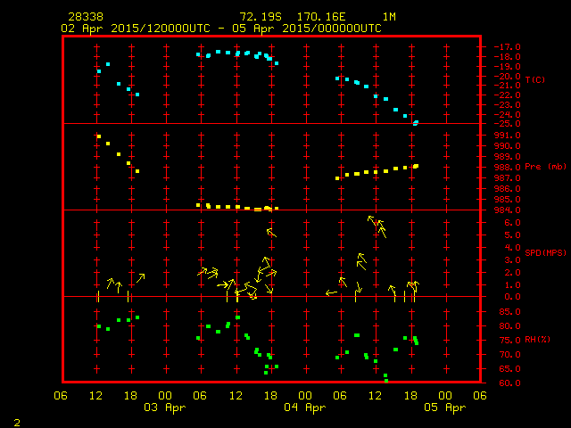Click the Pre (mb) pressure axis label
This screenshot has width=571, height=428.
click(x=545, y=167)
